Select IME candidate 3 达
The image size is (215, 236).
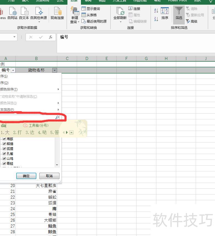30,133
